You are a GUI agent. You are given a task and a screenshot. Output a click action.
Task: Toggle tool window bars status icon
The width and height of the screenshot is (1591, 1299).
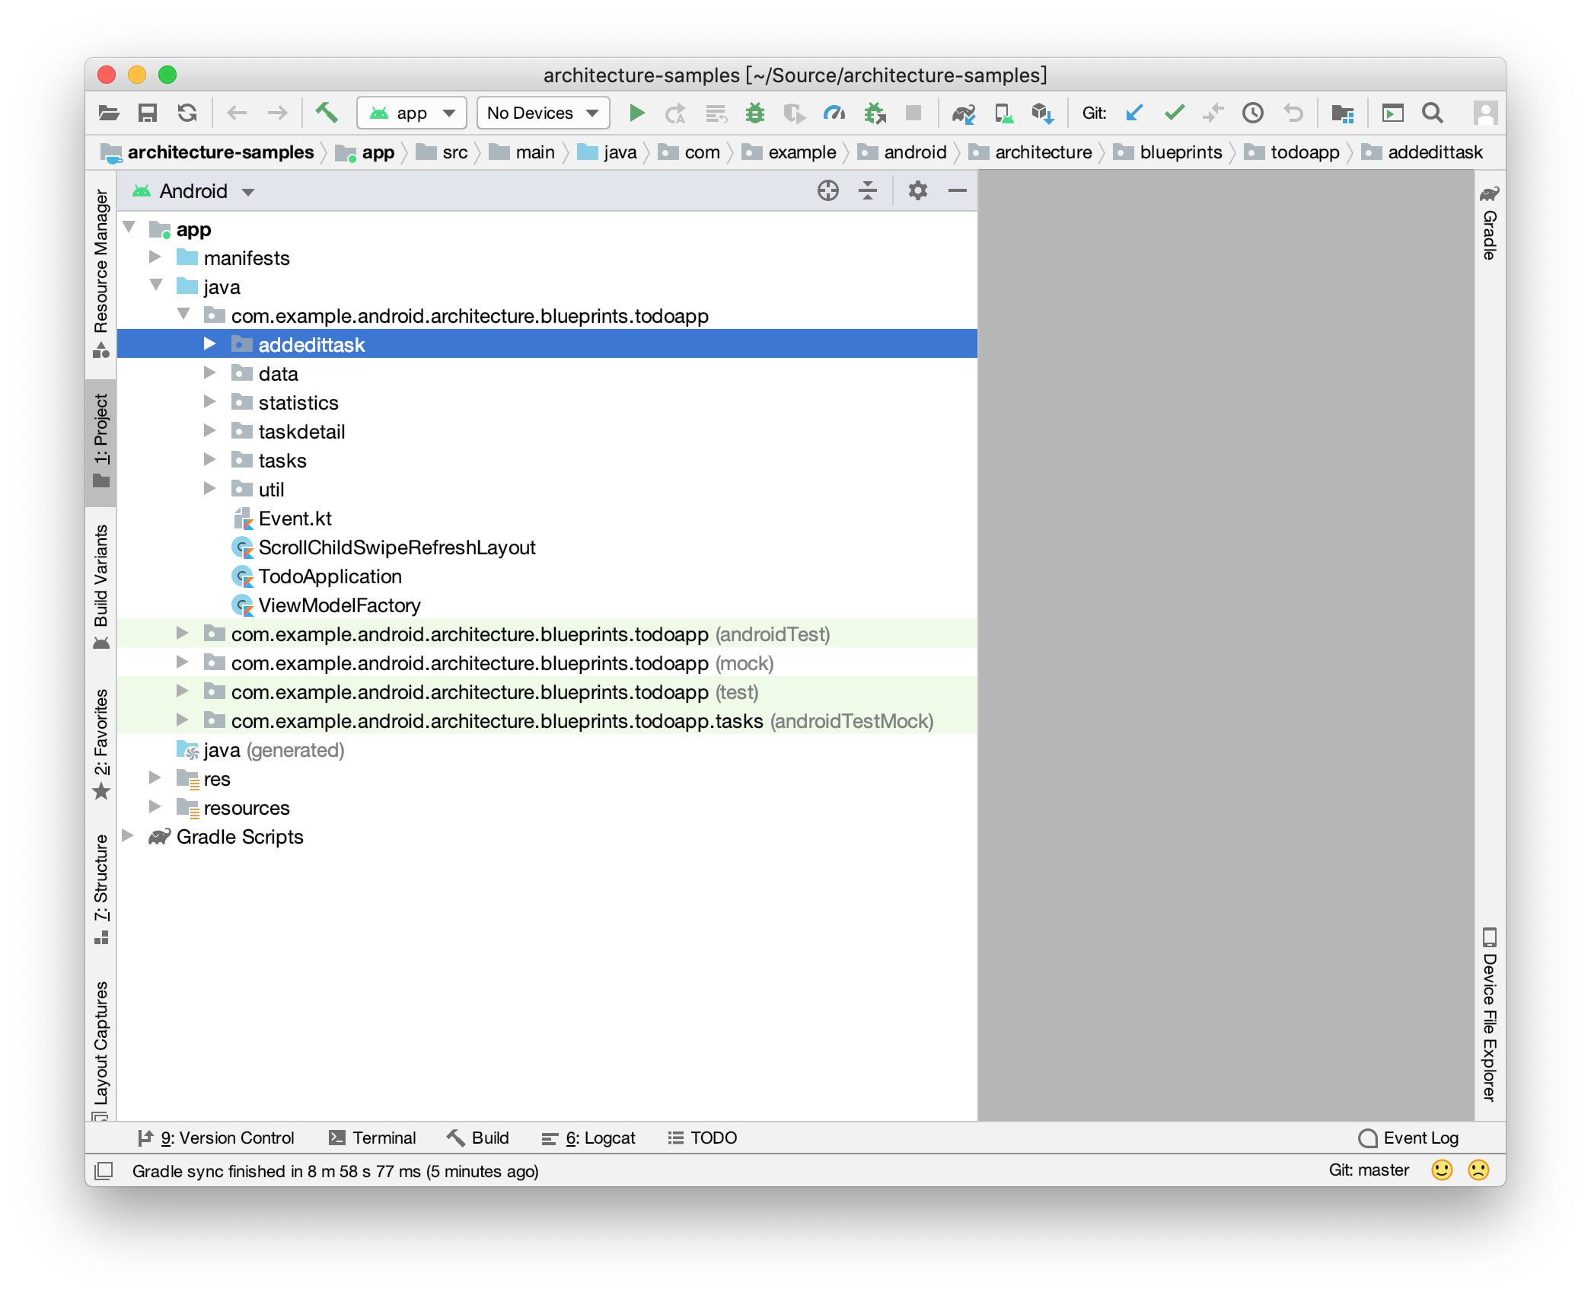104,1170
